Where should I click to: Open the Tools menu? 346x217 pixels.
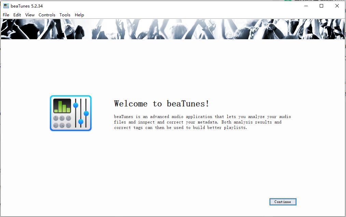pos(65,15)
